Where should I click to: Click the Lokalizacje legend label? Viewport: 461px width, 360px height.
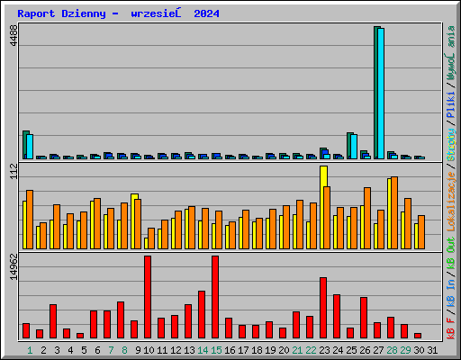click(451, 202)
